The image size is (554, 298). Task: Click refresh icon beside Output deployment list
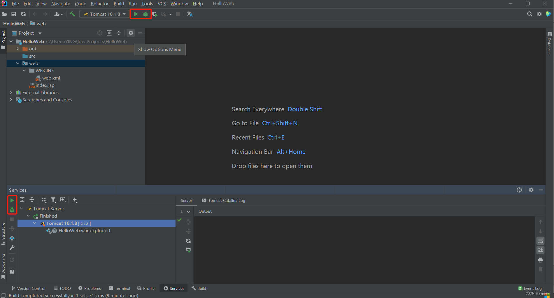188,241
